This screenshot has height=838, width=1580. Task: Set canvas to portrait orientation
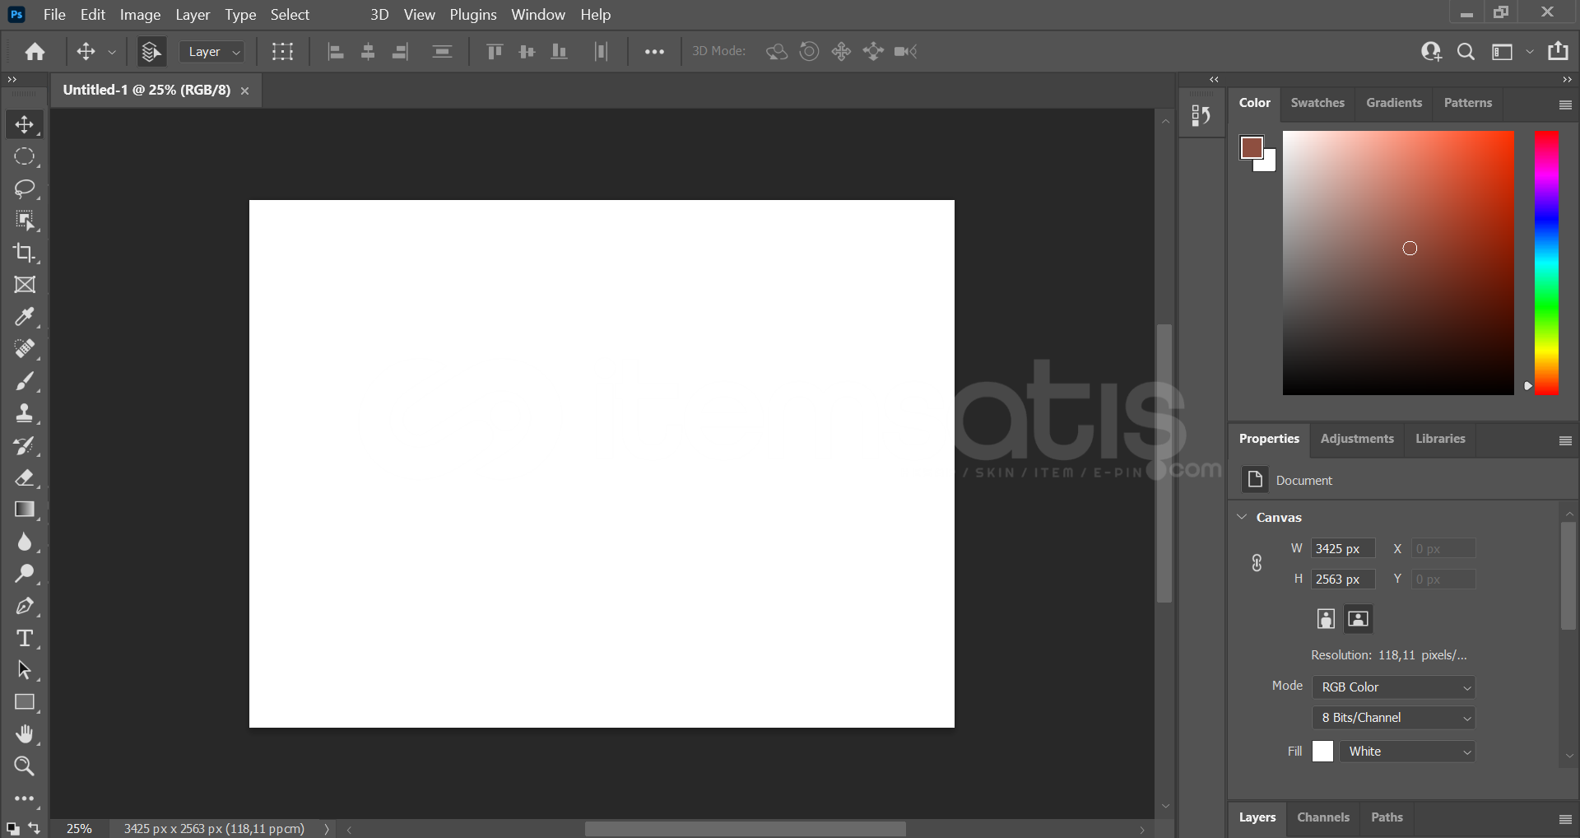[1325, 619]
